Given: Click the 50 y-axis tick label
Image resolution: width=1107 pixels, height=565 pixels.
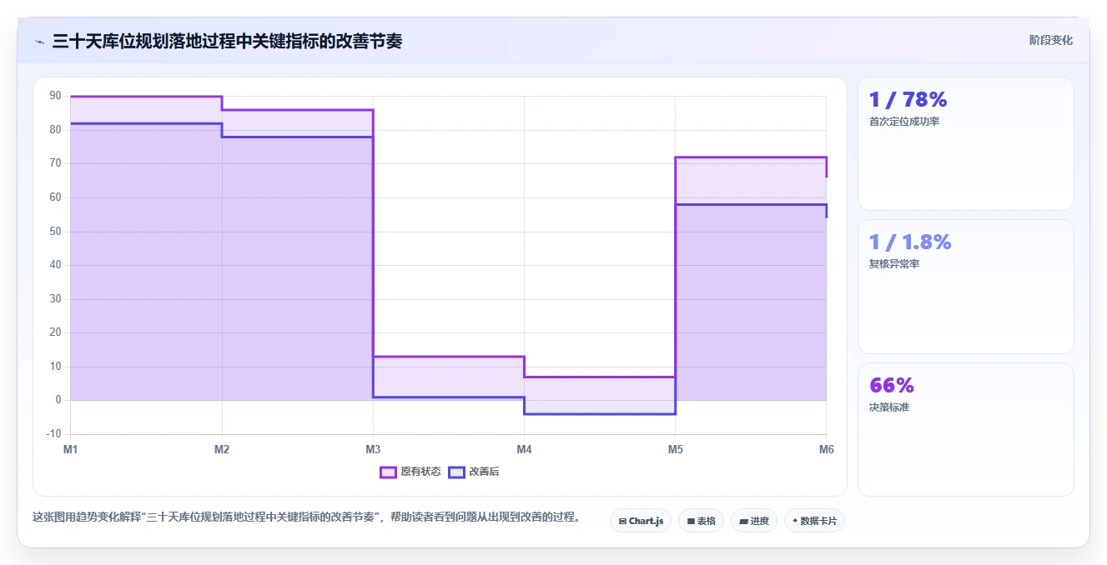Looking at the screenshot, I should 55,231.
